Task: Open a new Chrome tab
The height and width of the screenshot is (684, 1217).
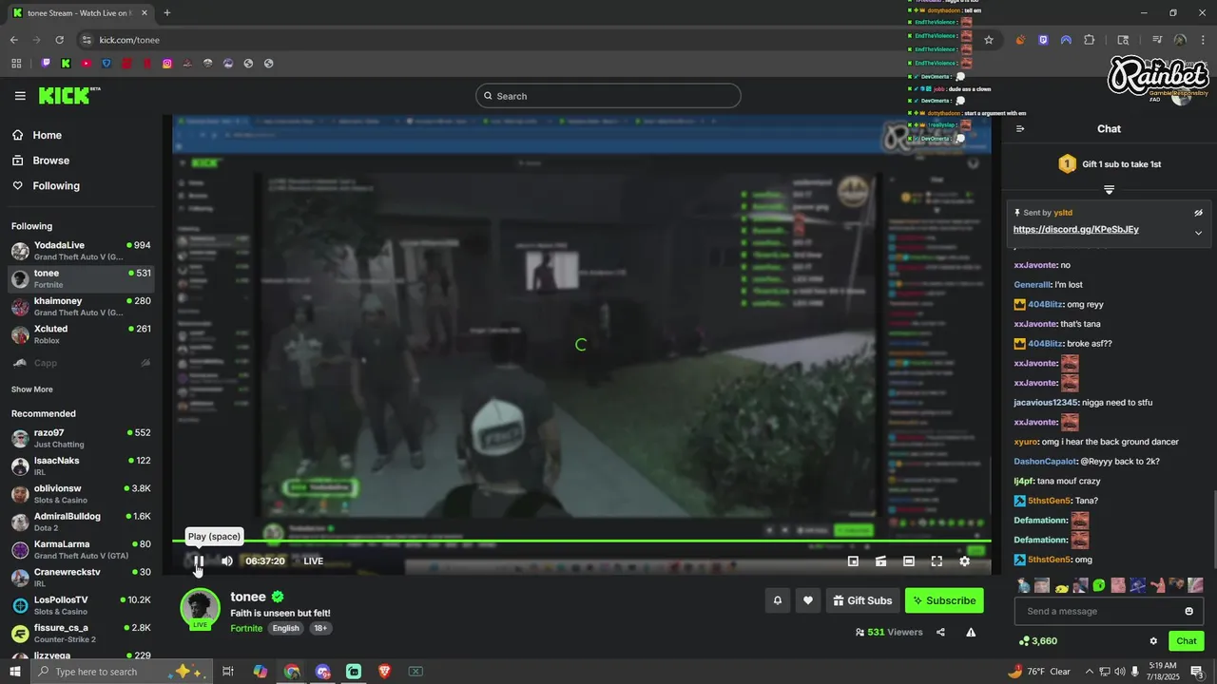Action: click(167, 13)
